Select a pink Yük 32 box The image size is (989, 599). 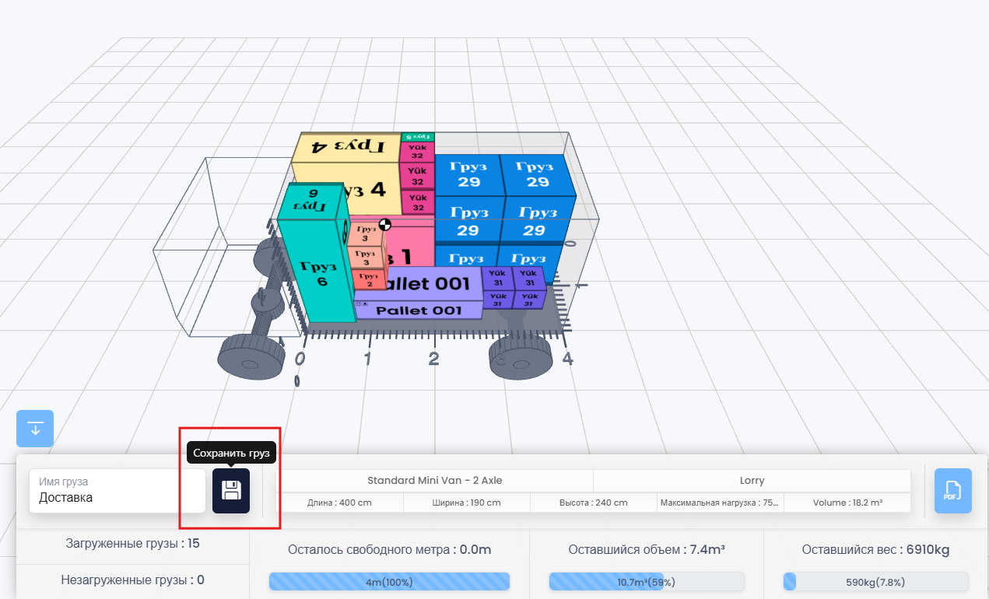click(x=416, y=175)
